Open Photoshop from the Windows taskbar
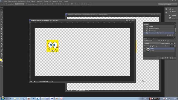The height and width of the screenshot is (100, 178). pos(52,99)
